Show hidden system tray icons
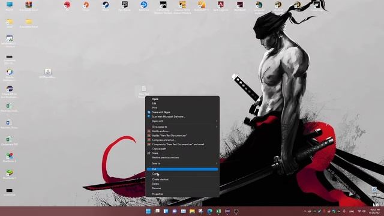Viewport: 384px width, 216px height. (x=305, y=211)
